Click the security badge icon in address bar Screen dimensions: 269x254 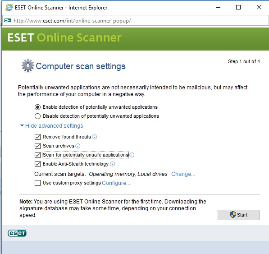tap(8, 21)
